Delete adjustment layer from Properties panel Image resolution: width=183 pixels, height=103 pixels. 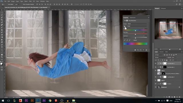(146, 50)
